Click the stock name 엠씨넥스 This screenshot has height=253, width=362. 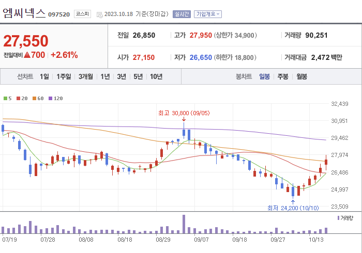click(24, 13)
